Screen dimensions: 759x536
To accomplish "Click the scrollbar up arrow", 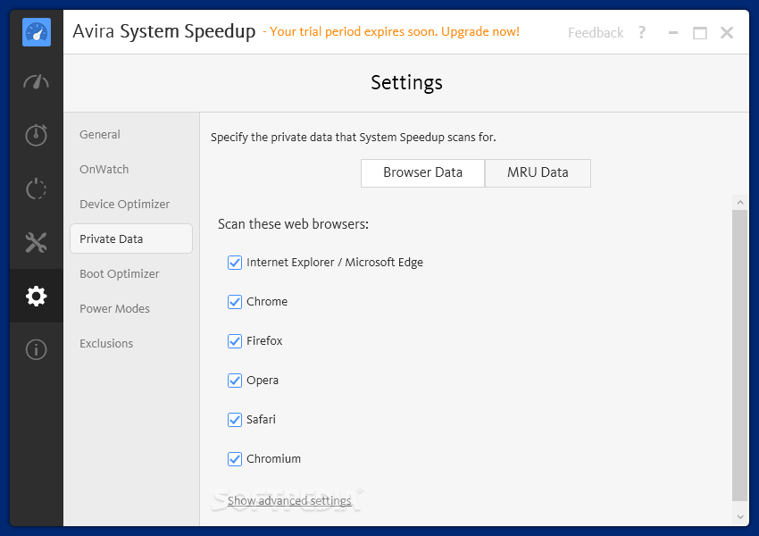I will (740, 203).
